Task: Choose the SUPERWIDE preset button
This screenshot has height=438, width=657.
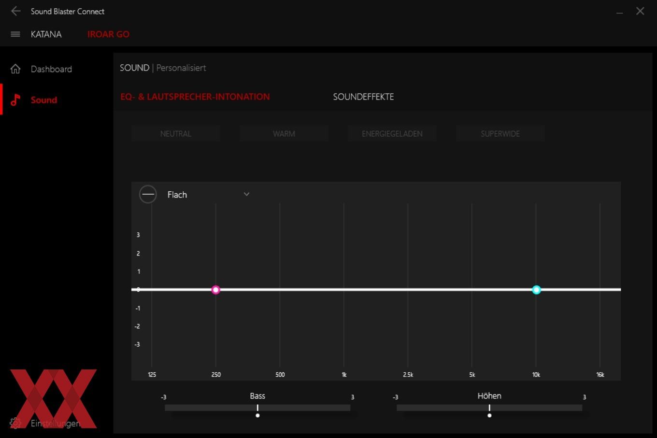Action: click(x=500, y=134)
